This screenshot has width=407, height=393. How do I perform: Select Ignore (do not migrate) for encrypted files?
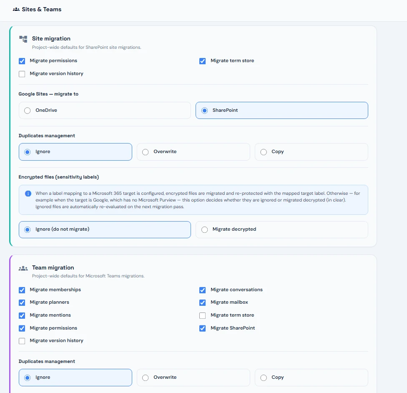click(105, 229)
